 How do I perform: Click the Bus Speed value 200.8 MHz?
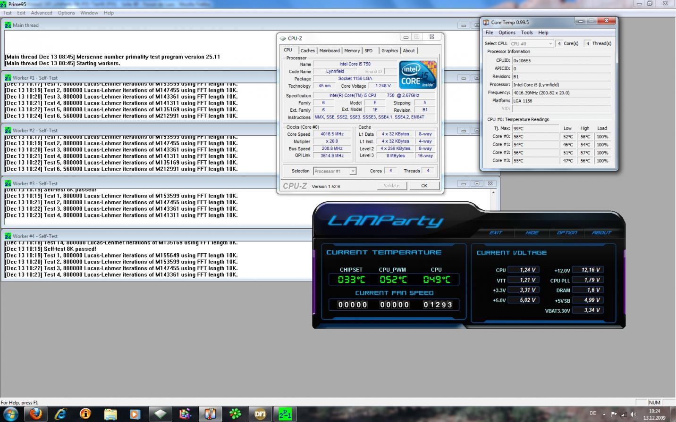332,148
